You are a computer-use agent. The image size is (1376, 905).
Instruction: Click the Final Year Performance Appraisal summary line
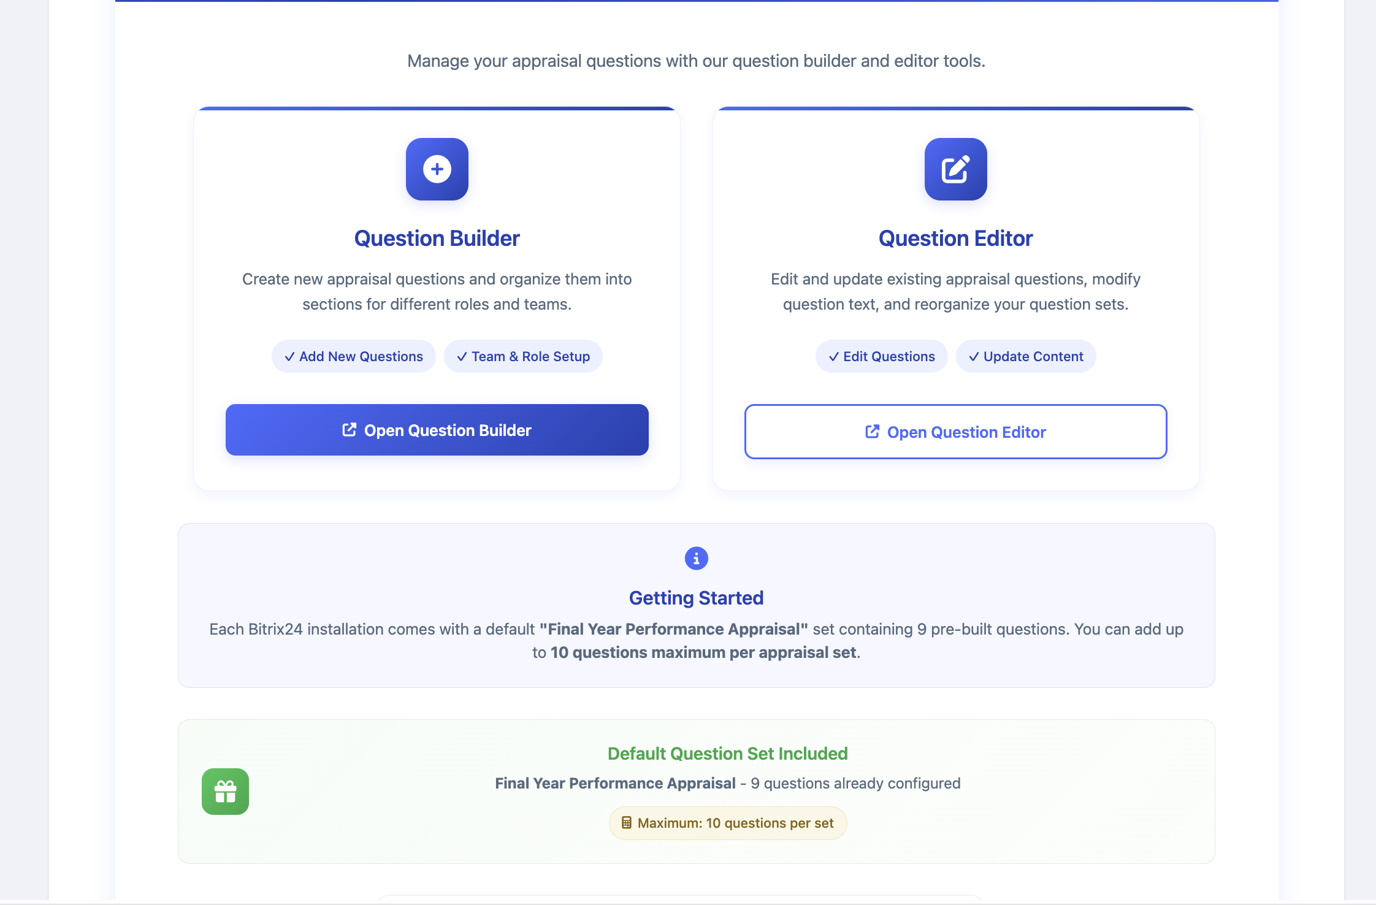tap(727, 784)
